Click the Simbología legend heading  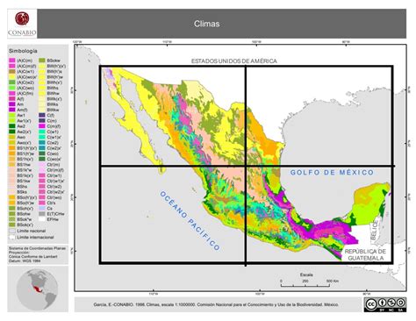23,51
